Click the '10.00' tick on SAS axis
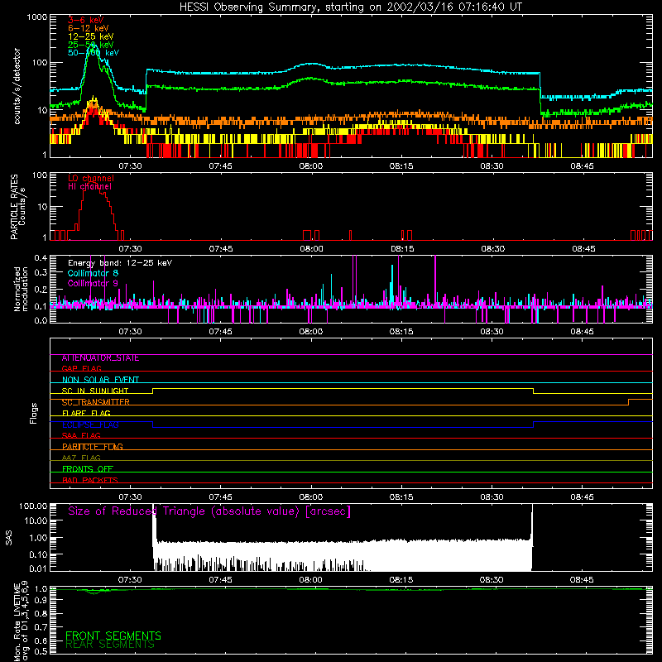Viewport: 662px width, 662px height. point(36,520)
